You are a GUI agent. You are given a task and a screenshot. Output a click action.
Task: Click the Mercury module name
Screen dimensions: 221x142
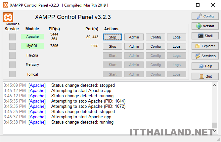coord(32,64)
